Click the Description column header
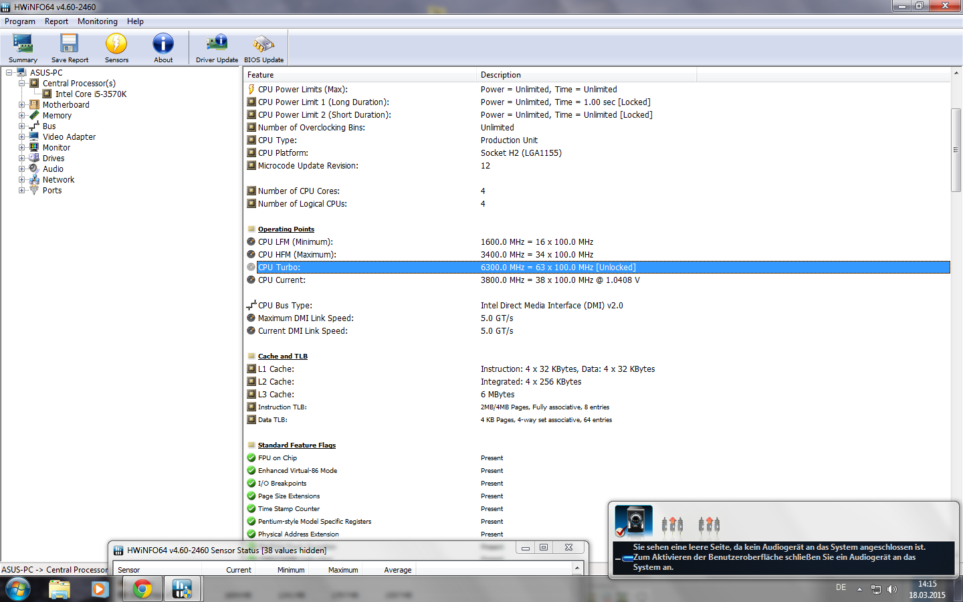 pyautogui.click(x=587, y=75)
